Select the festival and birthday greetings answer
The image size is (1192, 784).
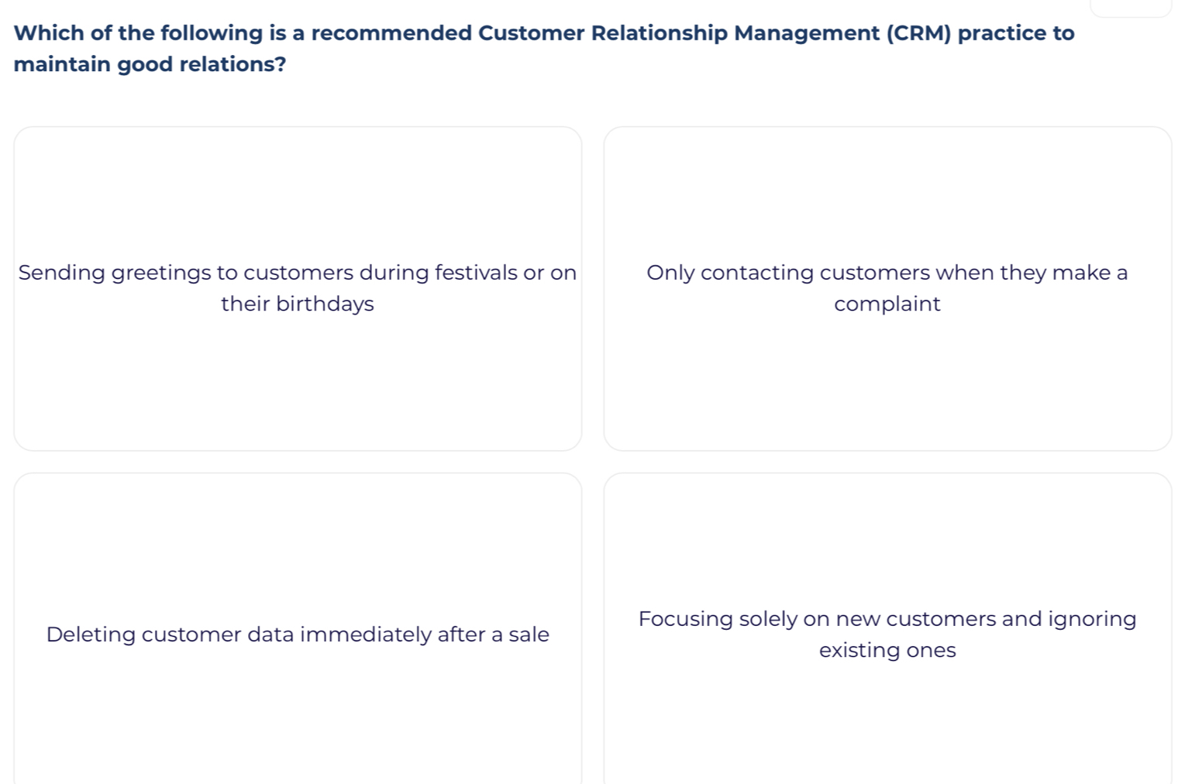pos(298,288)
